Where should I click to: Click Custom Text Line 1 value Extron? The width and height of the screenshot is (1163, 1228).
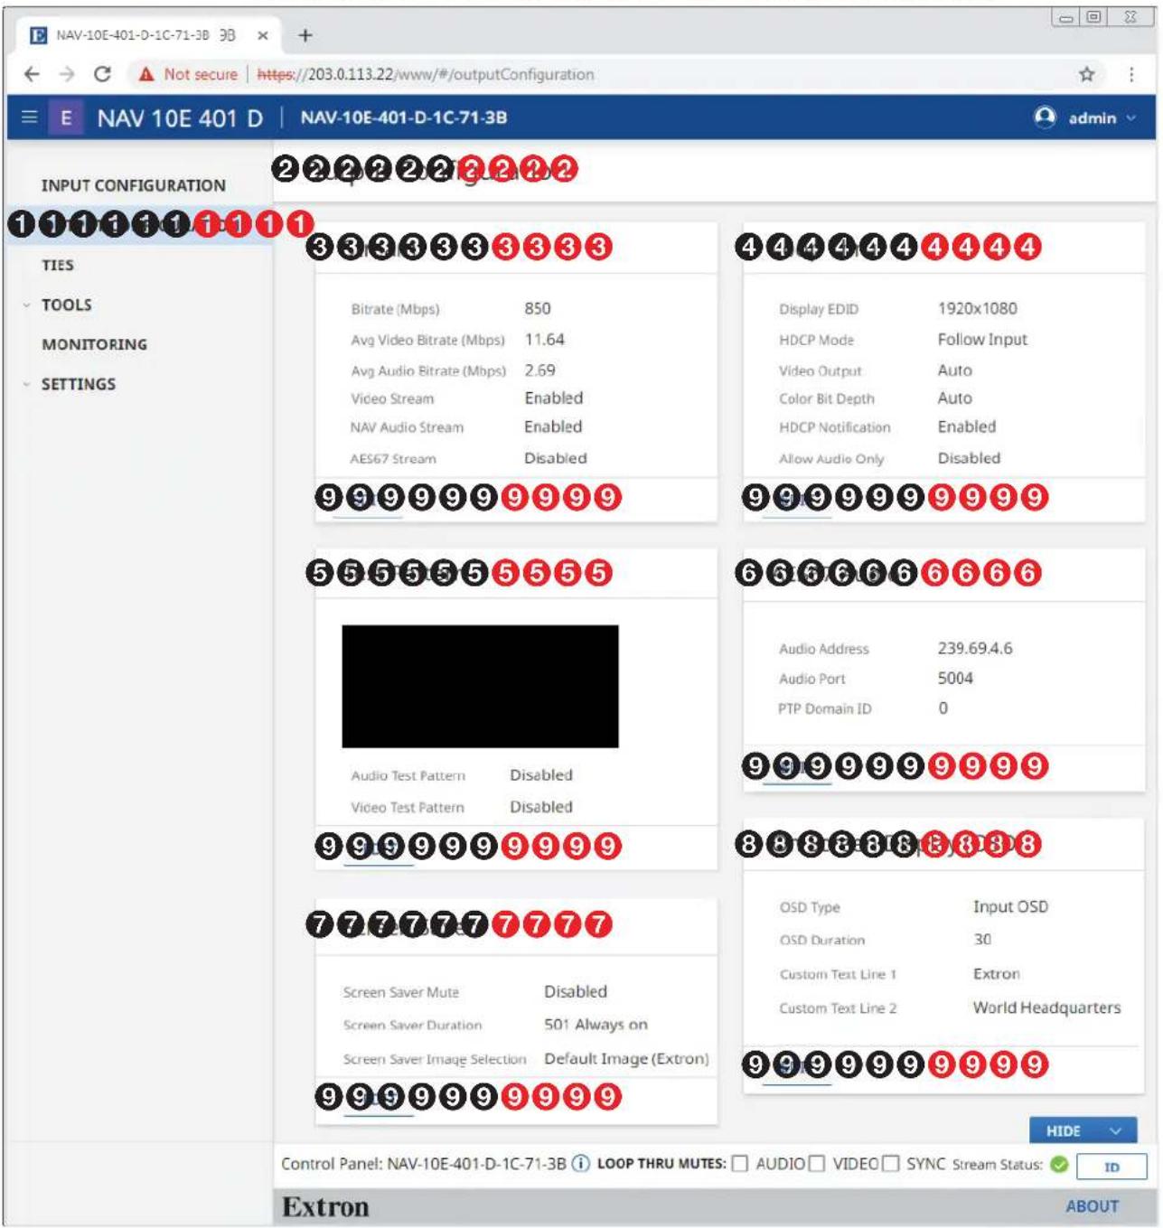996,974
